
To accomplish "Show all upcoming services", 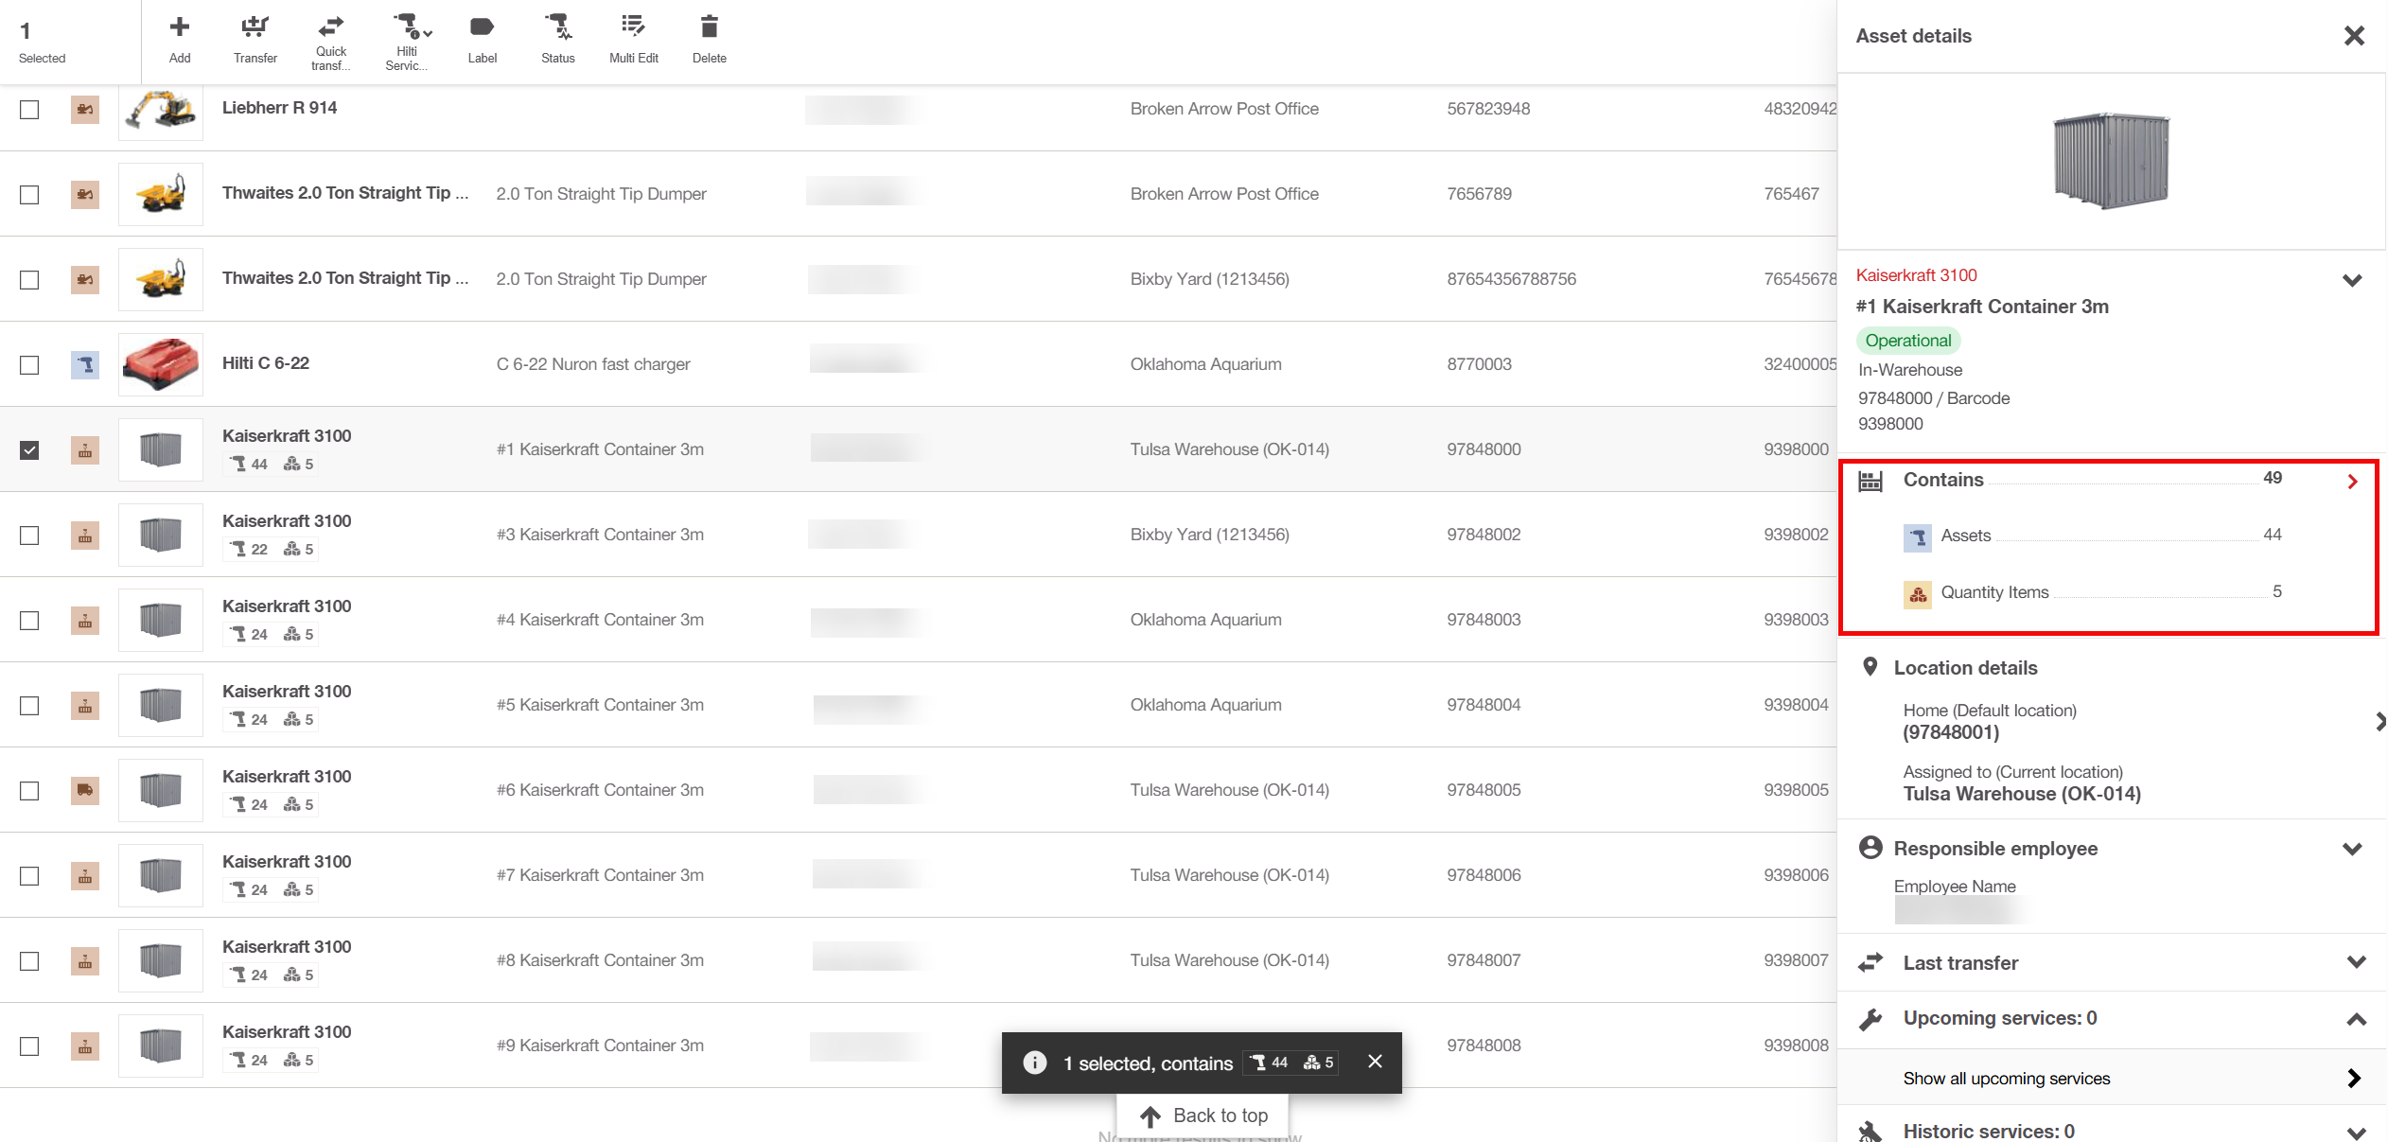I will (x=2111, y=1078).
